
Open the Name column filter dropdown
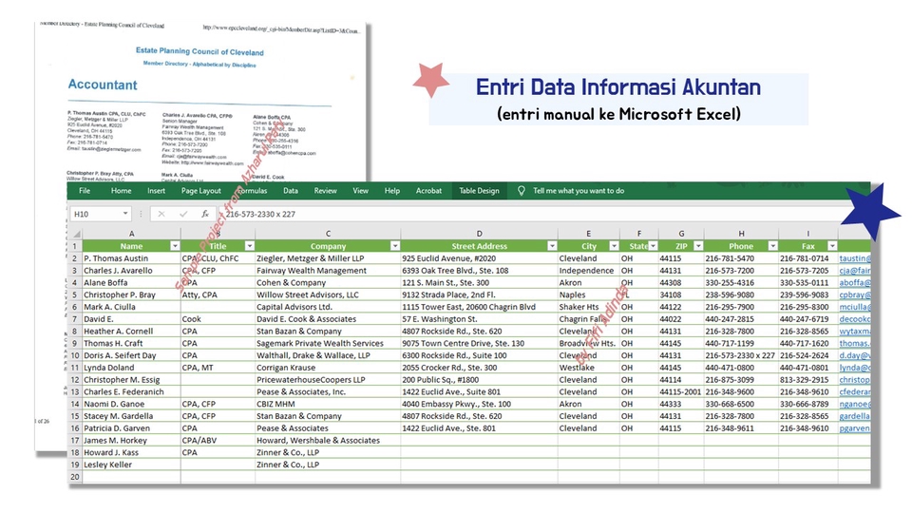click(x=175, y=246)
